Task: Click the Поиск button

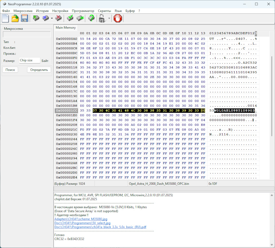Action: pos(10,70)
